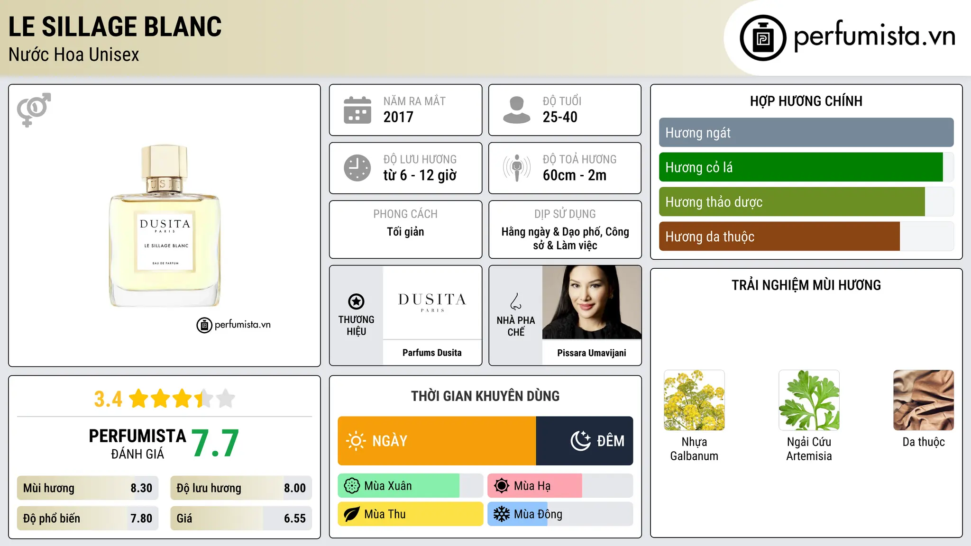The width and height of the screenshot is (971, 546).
Task: Click the LE SILLAGE BLANC title
Action: 115,27
